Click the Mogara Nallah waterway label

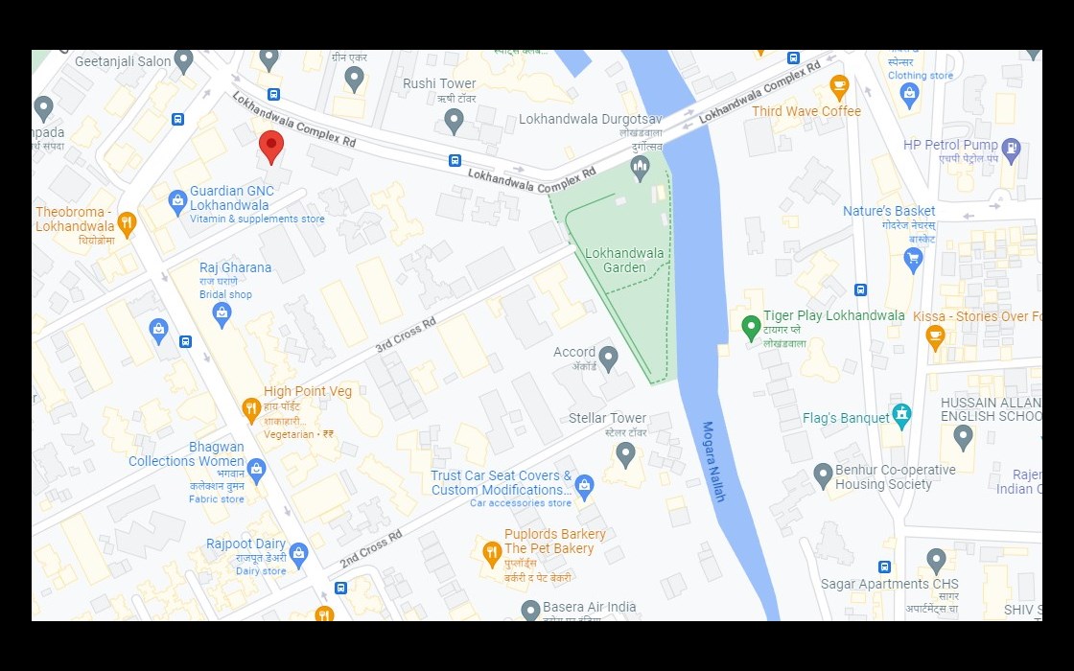[713, 461]
